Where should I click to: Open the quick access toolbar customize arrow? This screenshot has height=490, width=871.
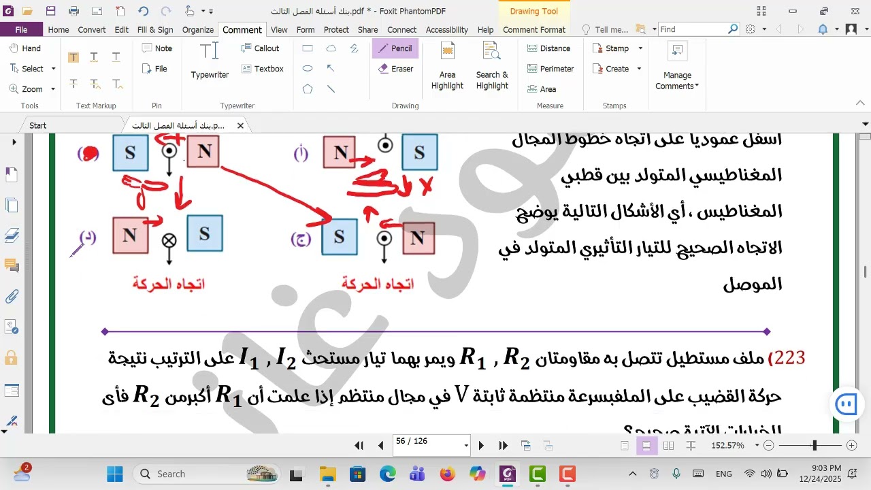[x=211, y=12]
